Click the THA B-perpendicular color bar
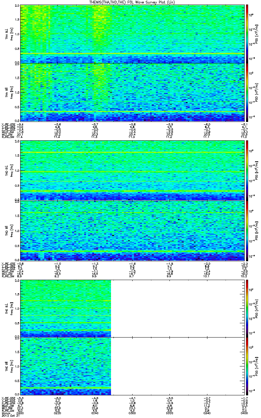Screen dimensions: 261x418 (x=247, y=34)
